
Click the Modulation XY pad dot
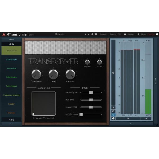point(33,114)
